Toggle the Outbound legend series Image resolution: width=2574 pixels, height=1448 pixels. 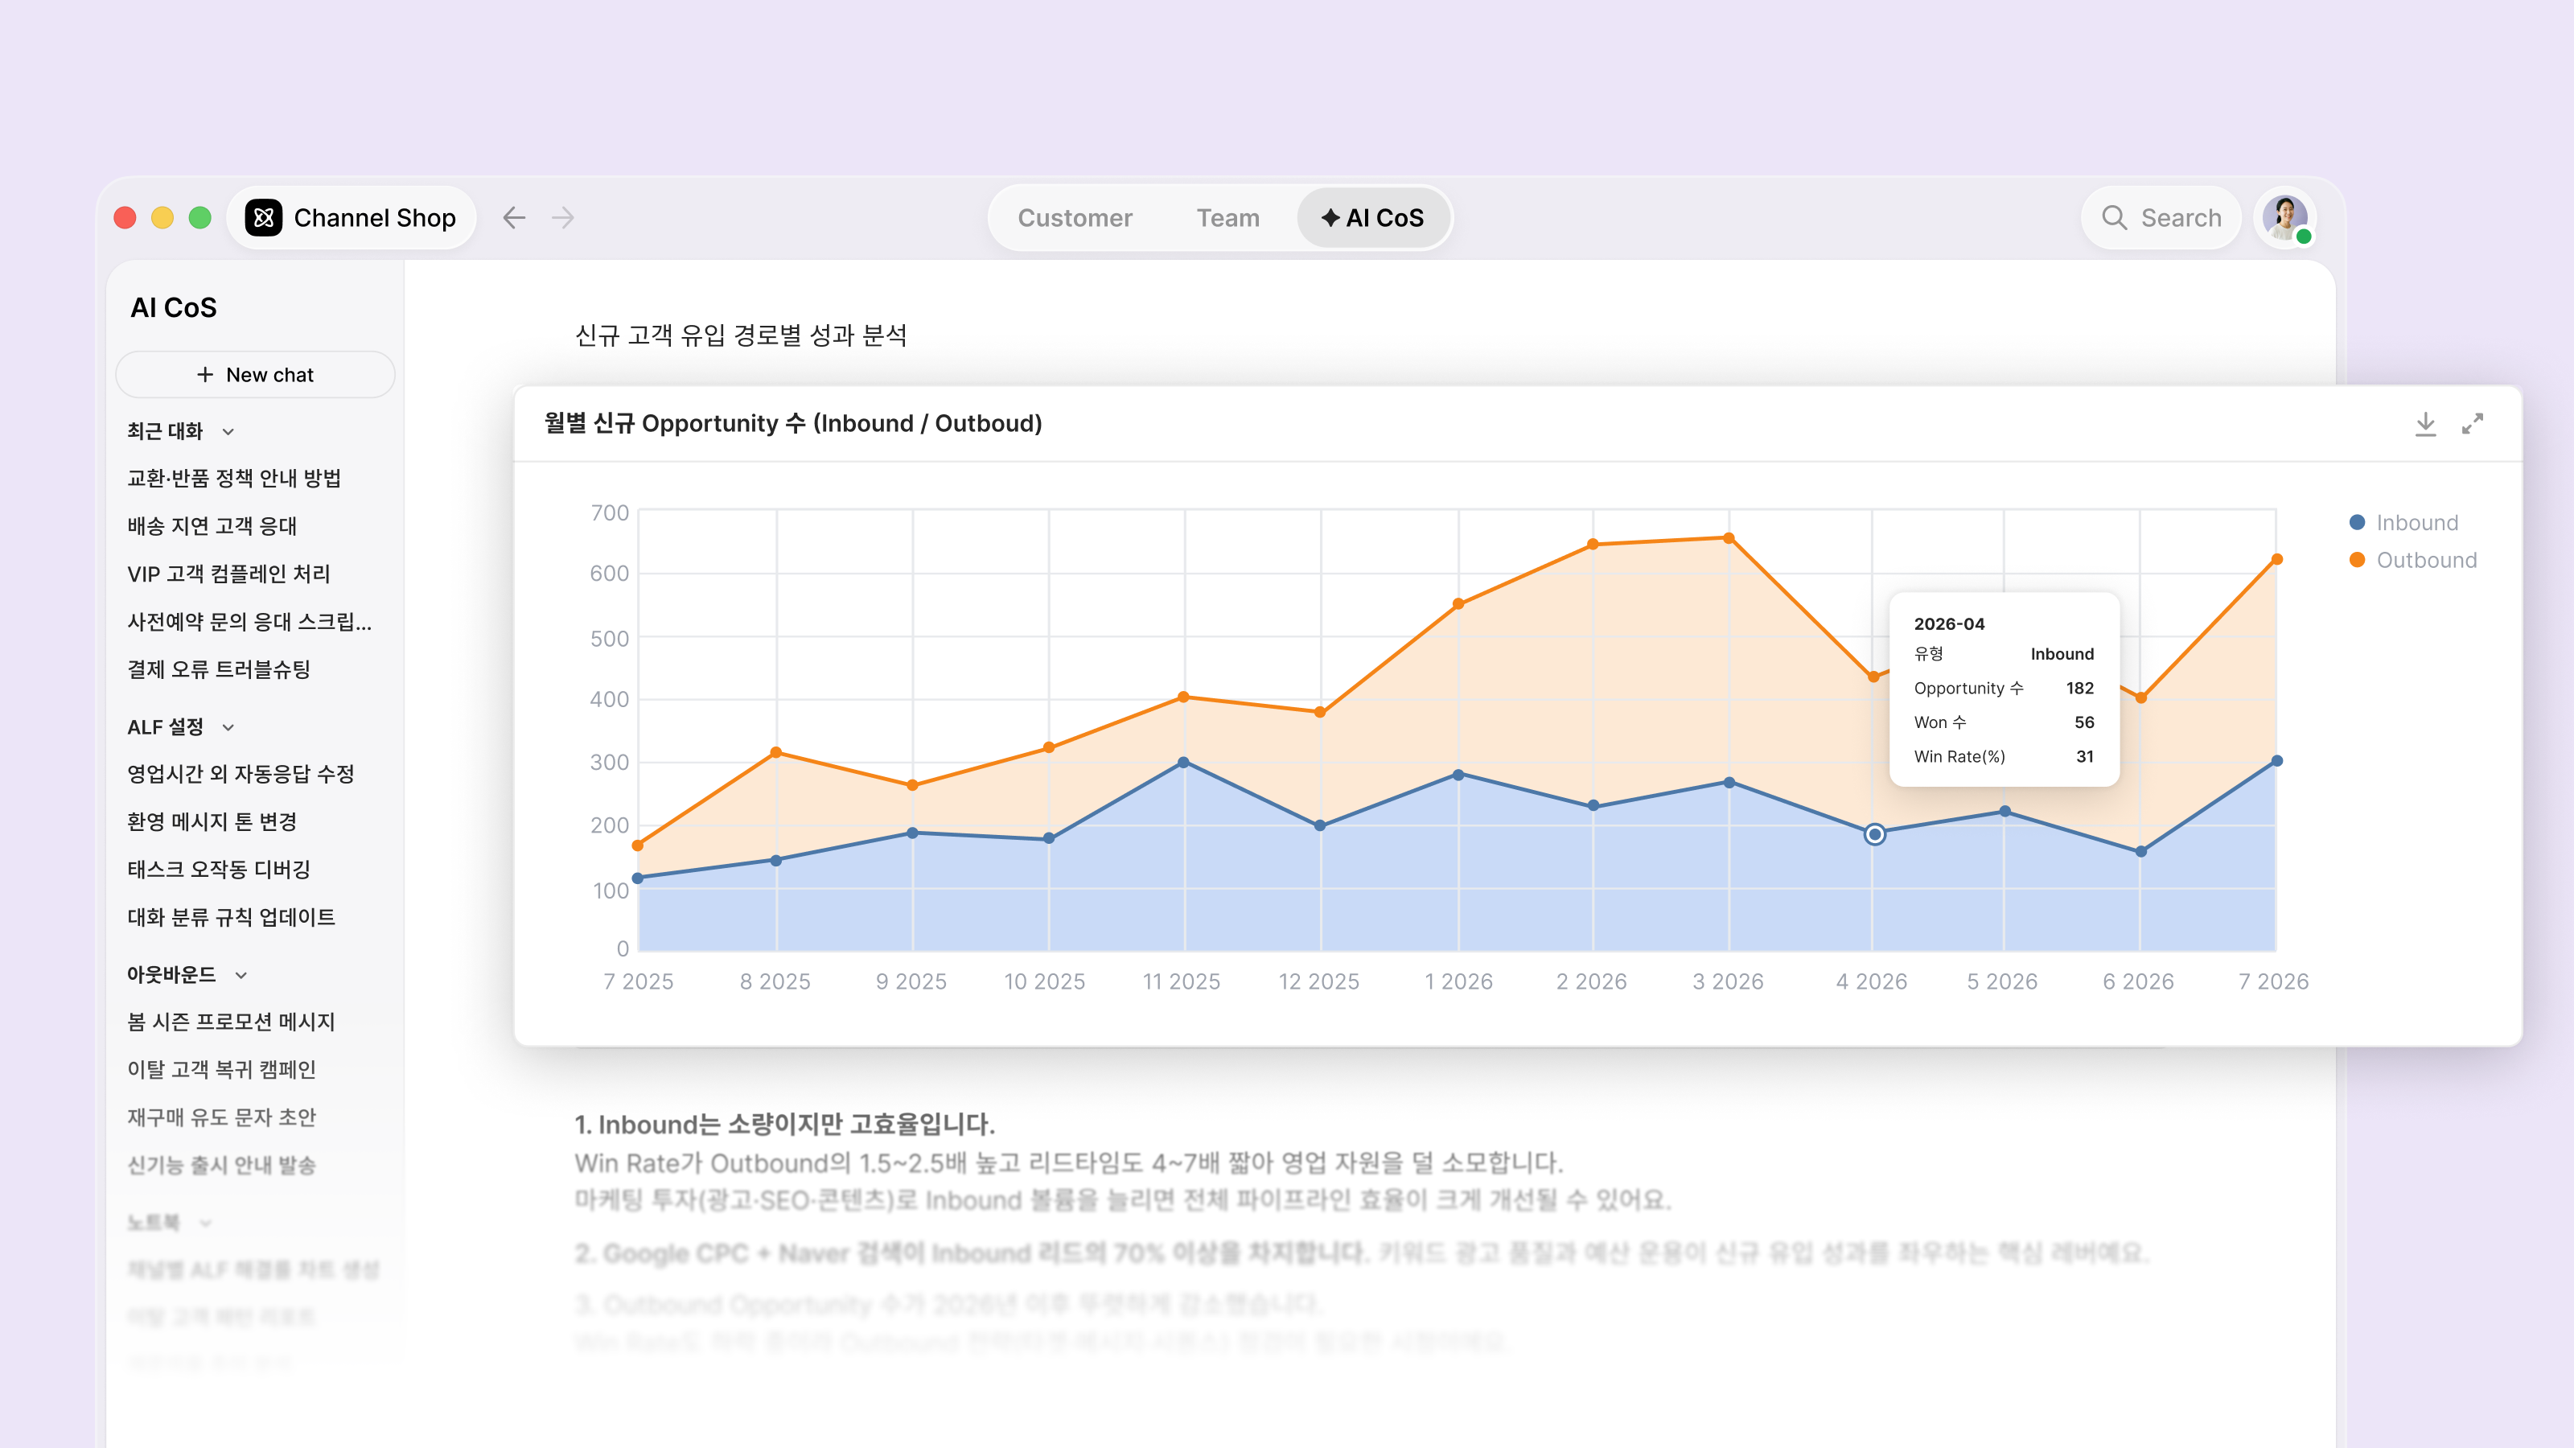2412,560
